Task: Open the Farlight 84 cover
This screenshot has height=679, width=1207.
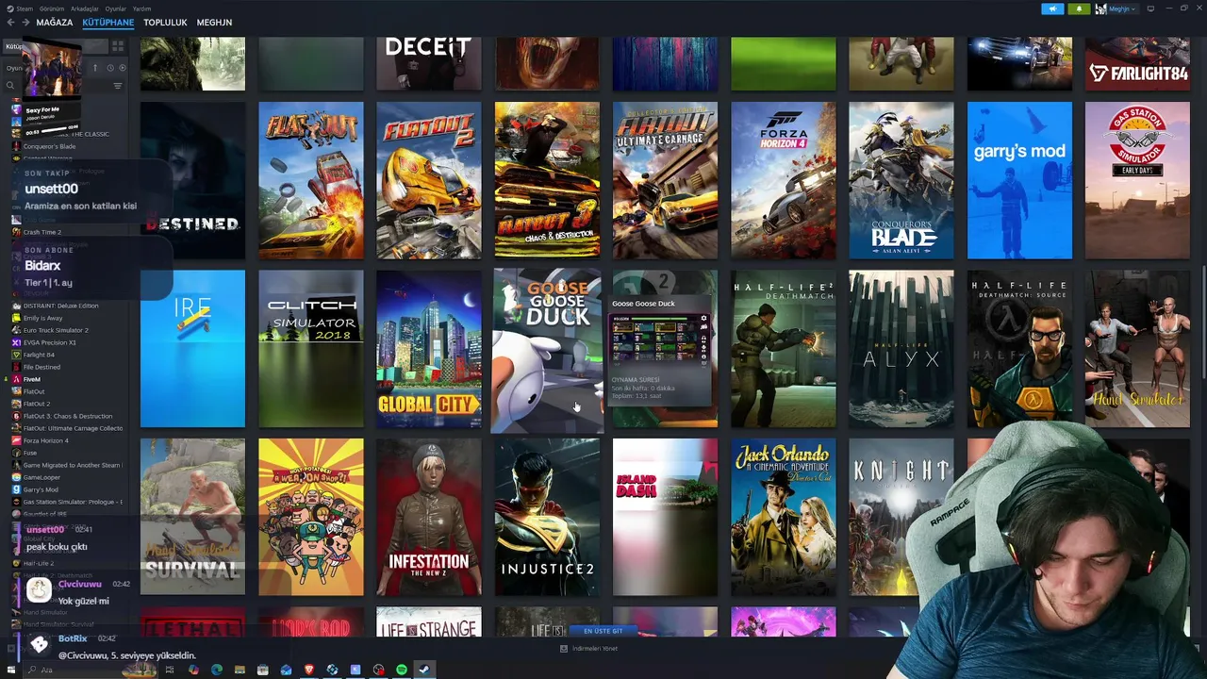Action: coord(1137,64)
